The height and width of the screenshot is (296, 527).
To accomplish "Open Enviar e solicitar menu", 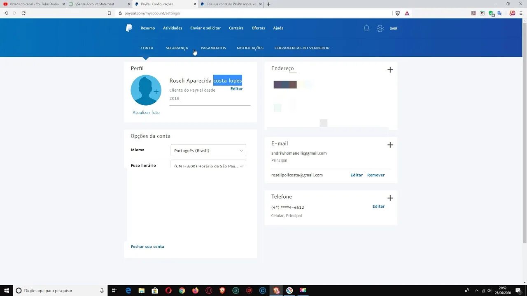I will [205, 28].
